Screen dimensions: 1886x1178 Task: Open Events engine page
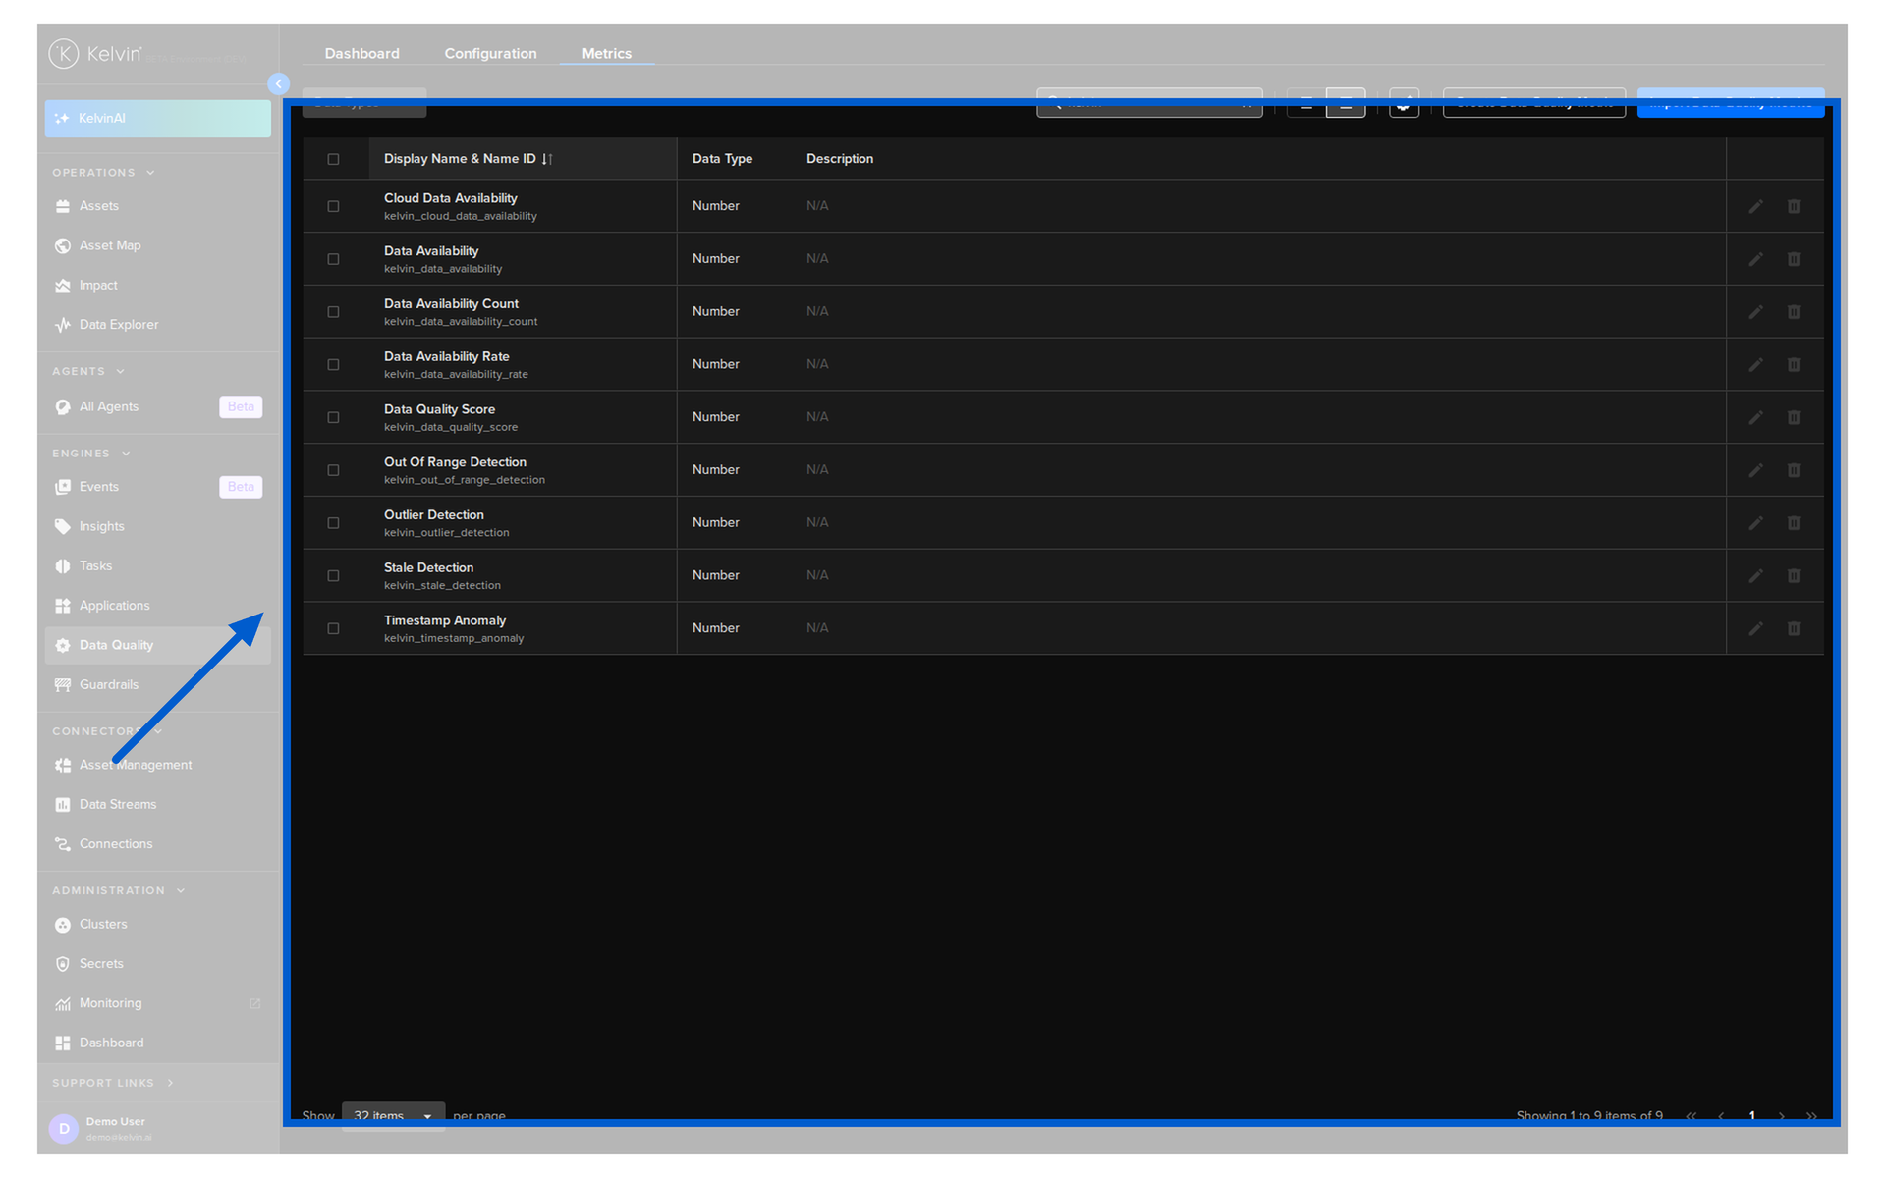tap(157, 487)
